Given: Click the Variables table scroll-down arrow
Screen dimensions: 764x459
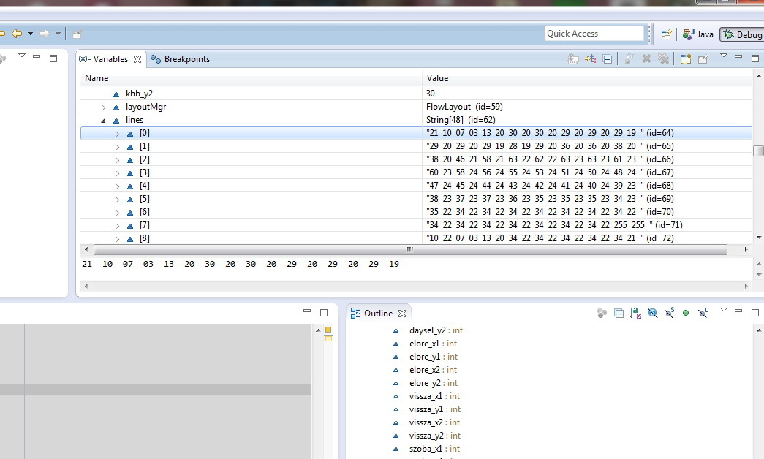Looking at the screenshot, I should (x=758, y=238).
